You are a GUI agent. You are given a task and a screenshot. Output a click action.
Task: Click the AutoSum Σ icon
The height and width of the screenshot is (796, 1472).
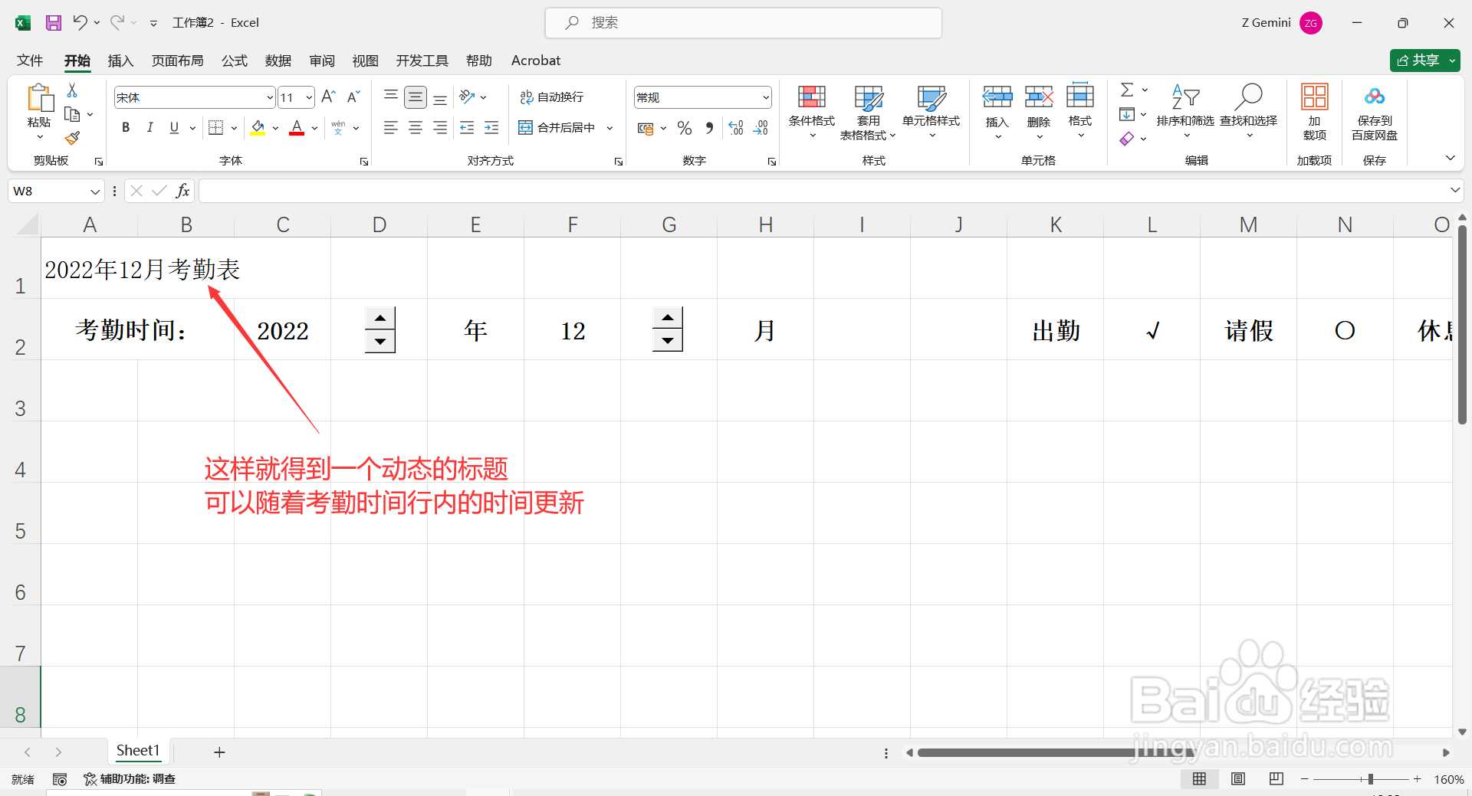[1127, 90]
